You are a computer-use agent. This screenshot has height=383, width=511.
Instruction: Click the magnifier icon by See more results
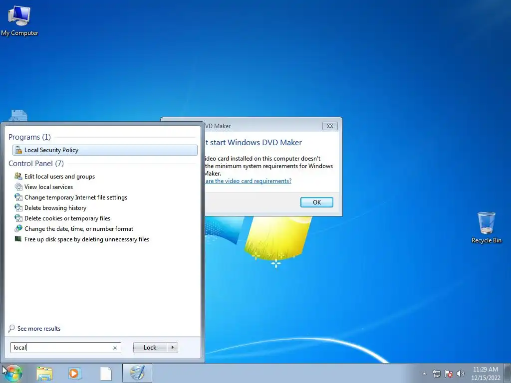pyautogui.click(x=11, y=328)
